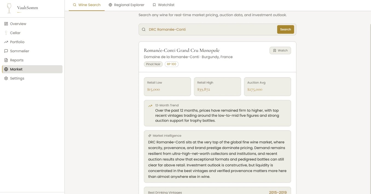Click the search description text about market pricing

pyautogui.click(x=213, y=15)
